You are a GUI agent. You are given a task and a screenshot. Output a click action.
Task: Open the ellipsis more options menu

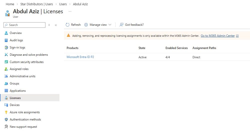pos(70,11)
